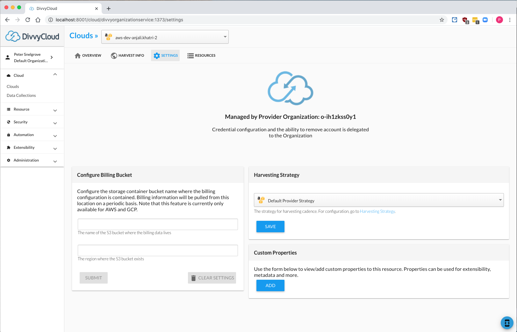Click the help widget icon at bottom right
Image resolution: width=517 pixels, height=332 pixels.
pos(507,323)
